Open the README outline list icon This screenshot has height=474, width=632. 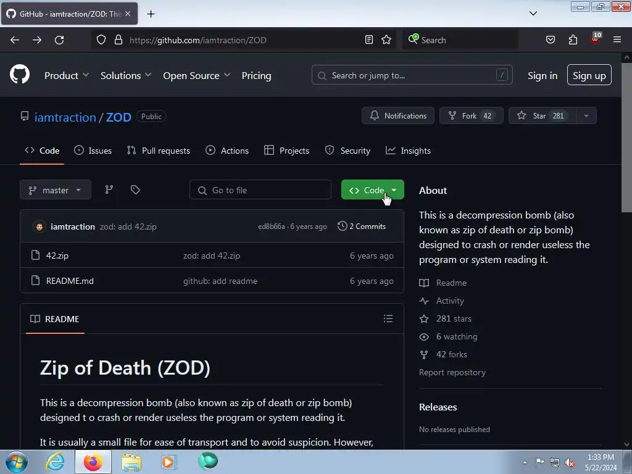pyautogui.click(x=388, y=319)
